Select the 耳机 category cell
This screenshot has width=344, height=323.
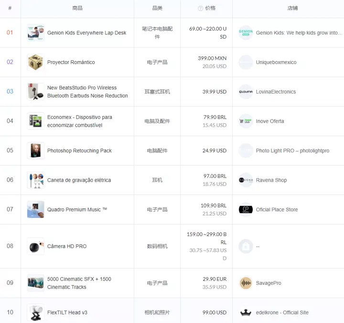pos(157,180)
